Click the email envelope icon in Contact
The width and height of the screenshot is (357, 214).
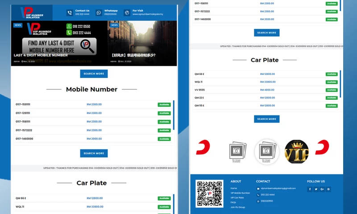pyautogui.click(x=258, y=189)
